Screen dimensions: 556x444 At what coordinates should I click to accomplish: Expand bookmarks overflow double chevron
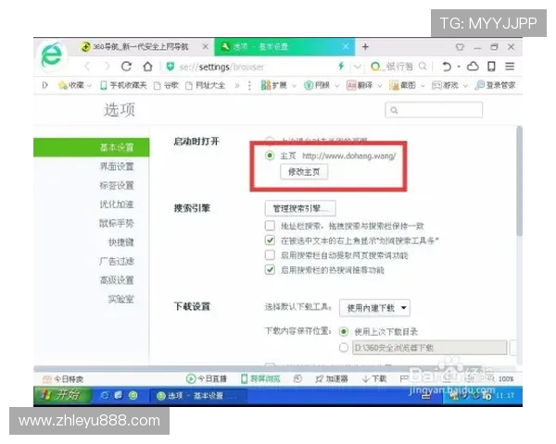pyautogui.click(x=237, y=85)
